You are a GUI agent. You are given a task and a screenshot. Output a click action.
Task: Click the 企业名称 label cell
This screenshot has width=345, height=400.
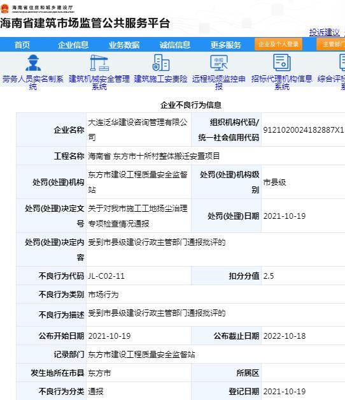[52, 130]
